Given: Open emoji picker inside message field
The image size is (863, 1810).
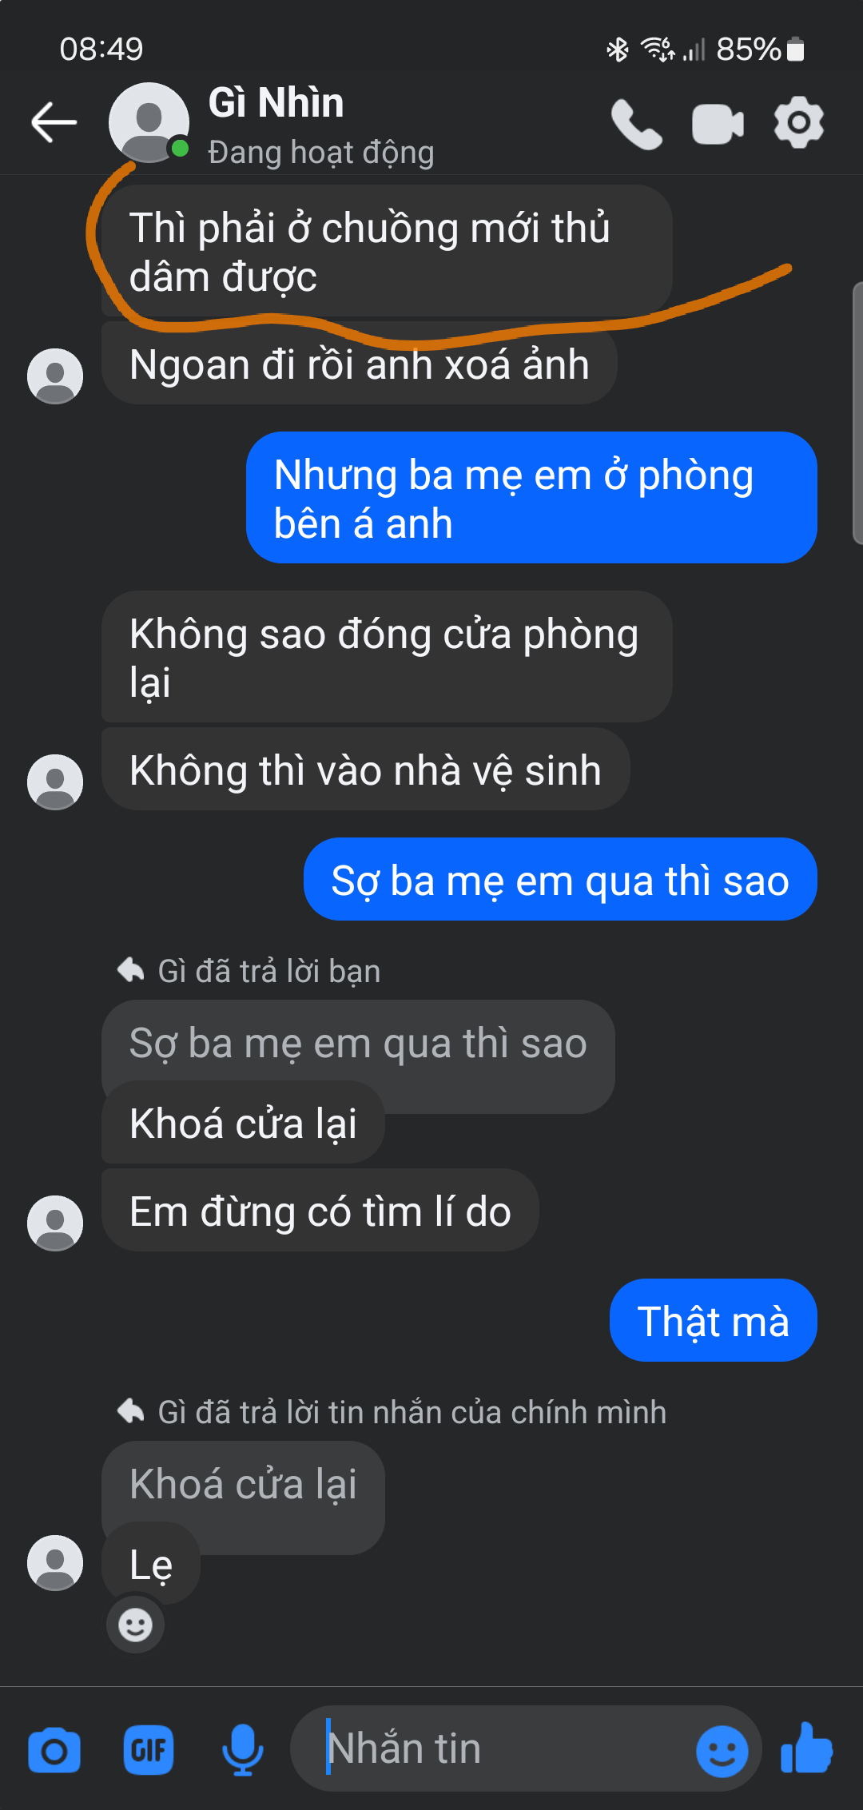Looking at the screenshot, I should (722, 1751).
